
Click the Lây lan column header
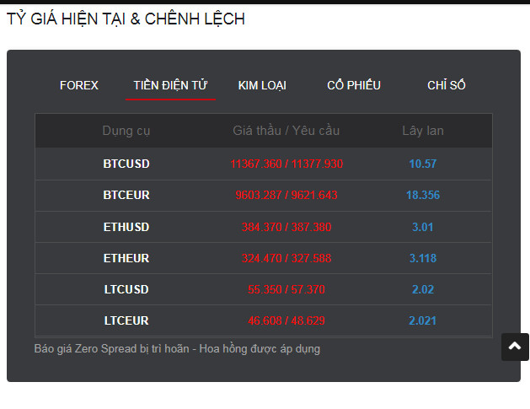pos(423,131)
